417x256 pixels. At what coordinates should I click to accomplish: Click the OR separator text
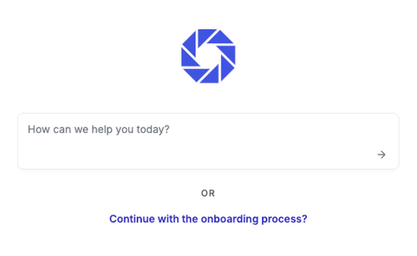pyautogui.click(x=208, y=193)
